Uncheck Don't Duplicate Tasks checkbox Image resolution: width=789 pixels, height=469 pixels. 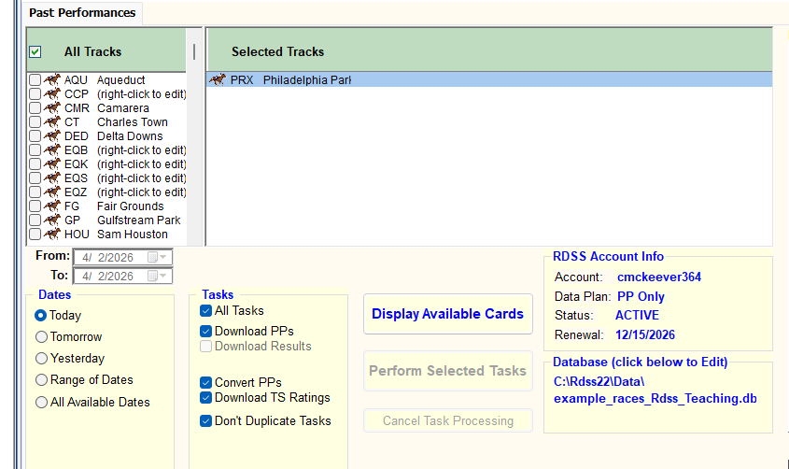(205, 420)
